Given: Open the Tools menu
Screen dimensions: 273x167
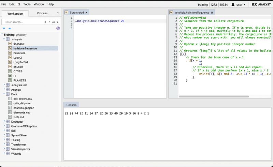Looking at the screenshot, I should (x=27, y=4).
